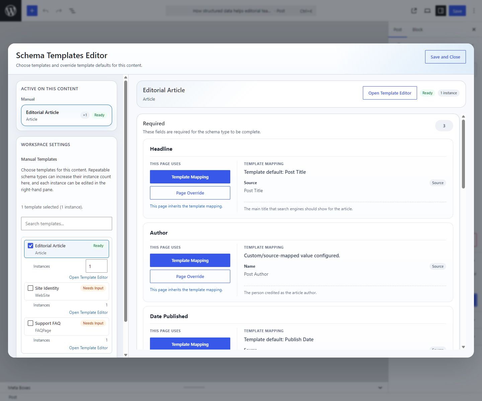Click the fields pane scrollbar up arrow
The width and height of the screenshot is (482, 401).
click(x=464, y=117)
